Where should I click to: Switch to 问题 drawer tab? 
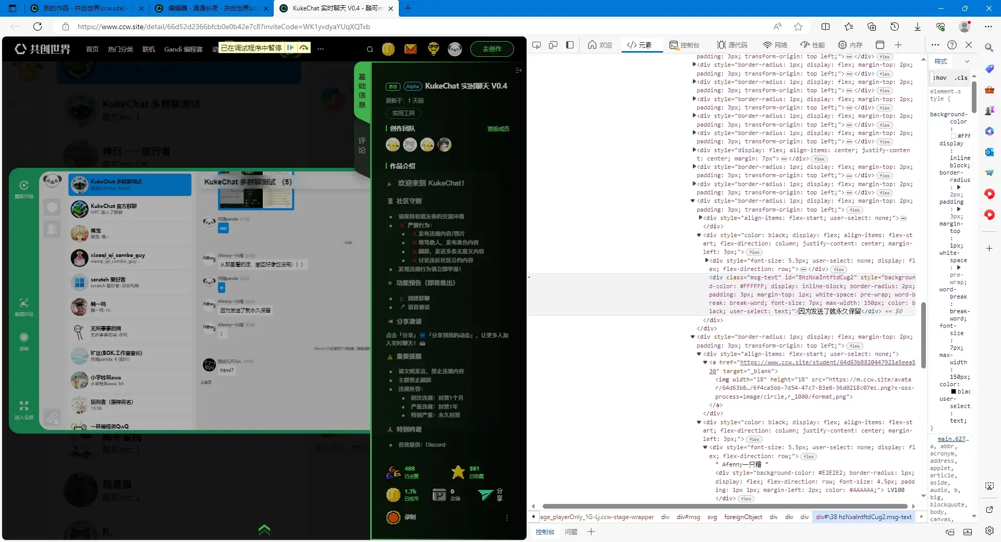[x=571, y=532]
